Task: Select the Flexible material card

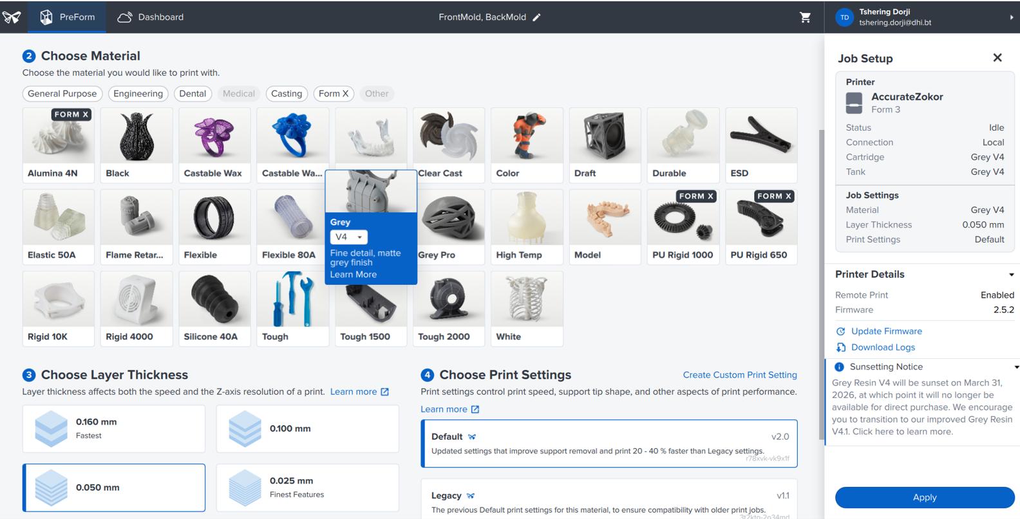Action: click(x=214, y=227)
